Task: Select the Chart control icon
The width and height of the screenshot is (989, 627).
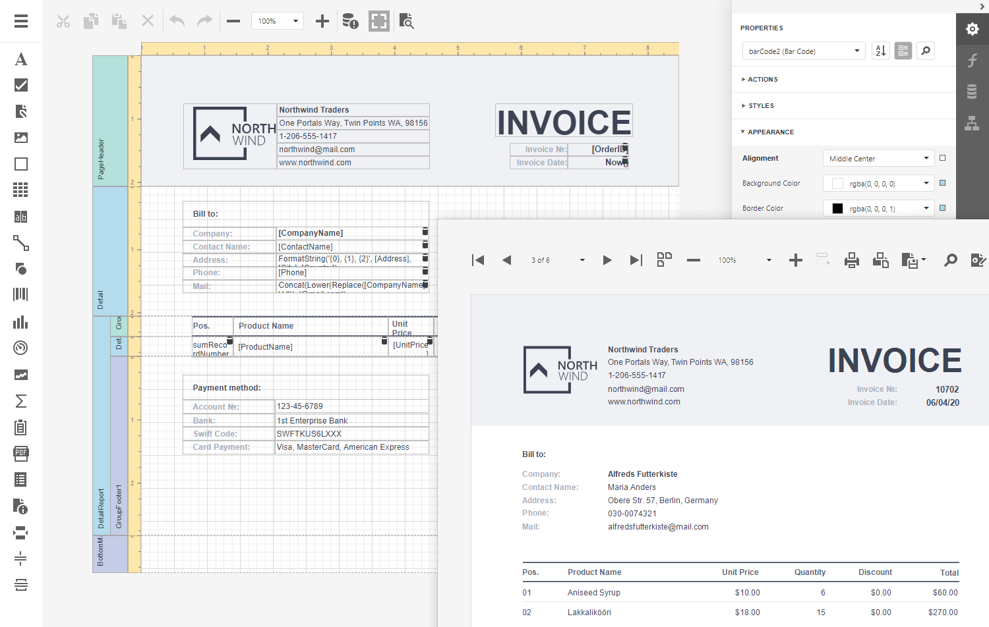Action: point(21,322)
